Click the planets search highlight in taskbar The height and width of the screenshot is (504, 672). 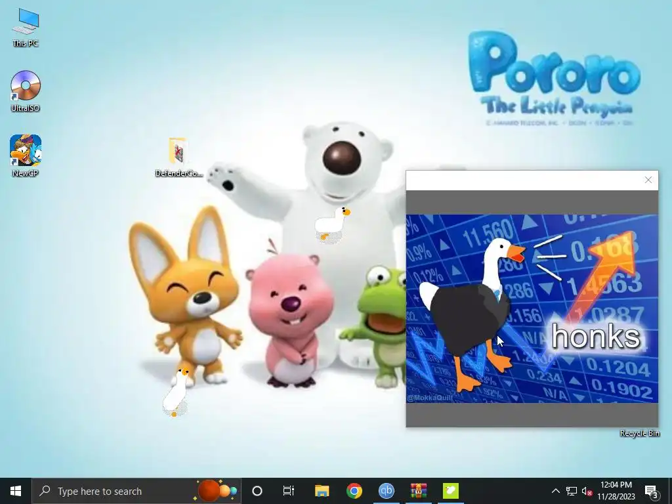217,490
